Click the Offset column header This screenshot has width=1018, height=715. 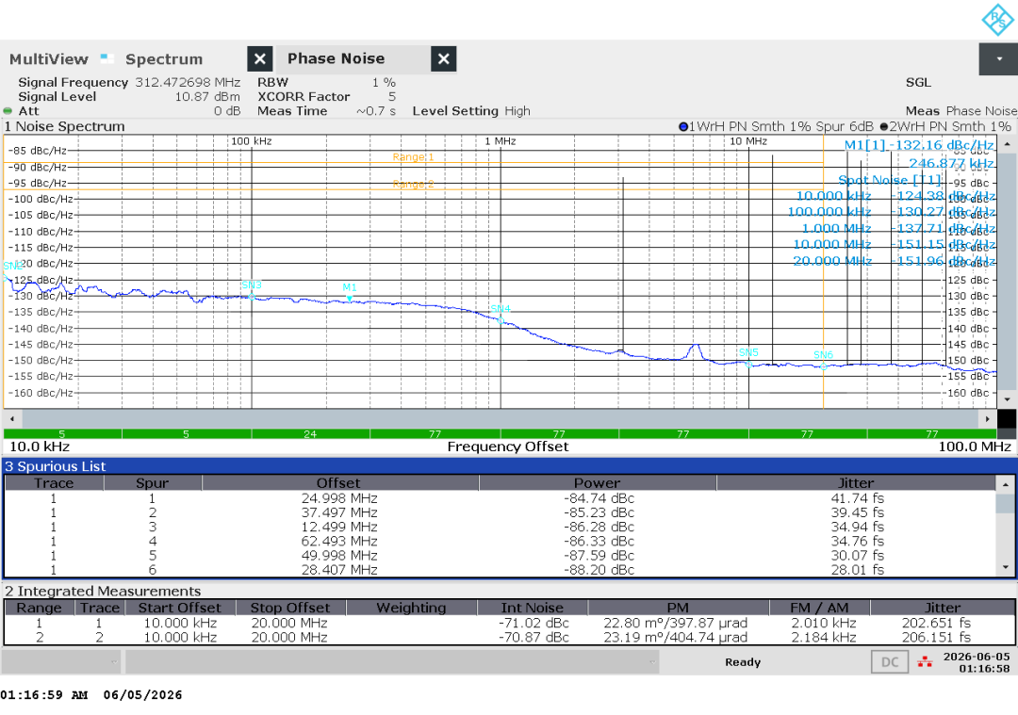338,482
